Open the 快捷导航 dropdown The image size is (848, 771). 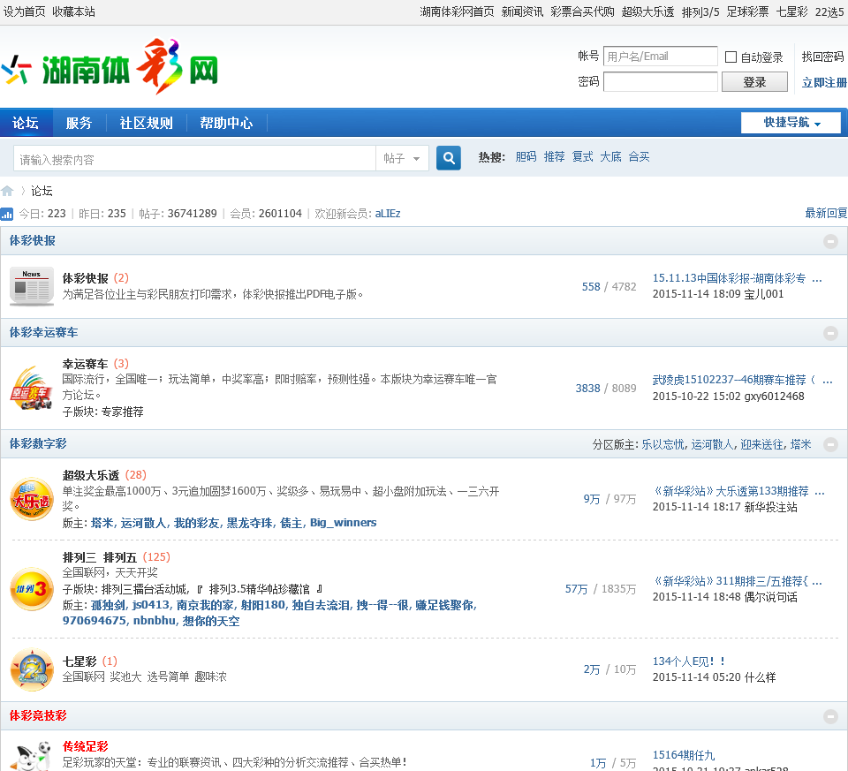[x=791, y=123]
